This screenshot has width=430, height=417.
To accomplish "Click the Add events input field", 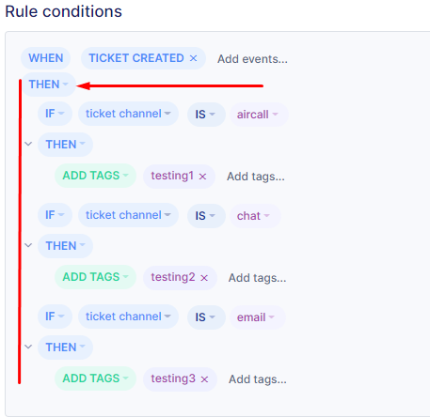I will 252,59.
